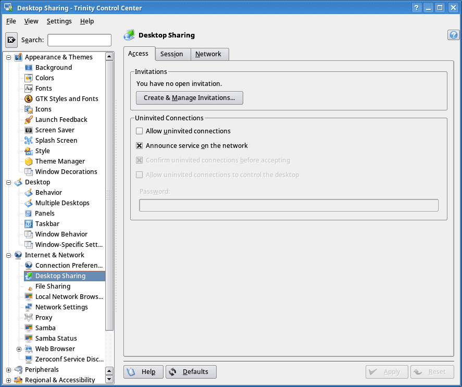This screenshot has height=387, width=462.
Task: Click the module tree vertical scrollbar thumb
Action: pos(109,195)
